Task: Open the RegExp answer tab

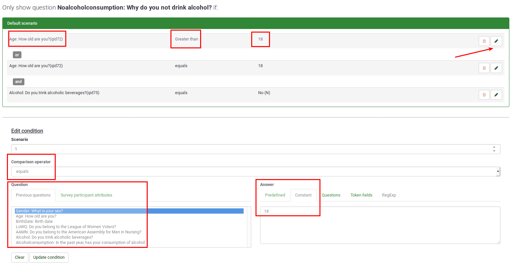Action: [x=389, y=195]
